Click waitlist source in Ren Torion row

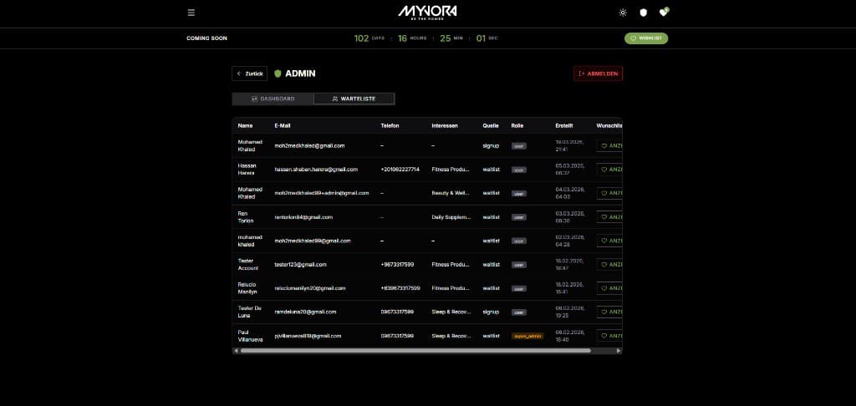[492, 216]
